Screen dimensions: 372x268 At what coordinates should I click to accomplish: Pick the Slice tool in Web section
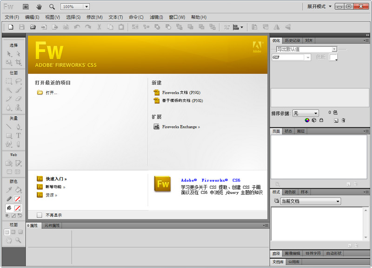18,162
